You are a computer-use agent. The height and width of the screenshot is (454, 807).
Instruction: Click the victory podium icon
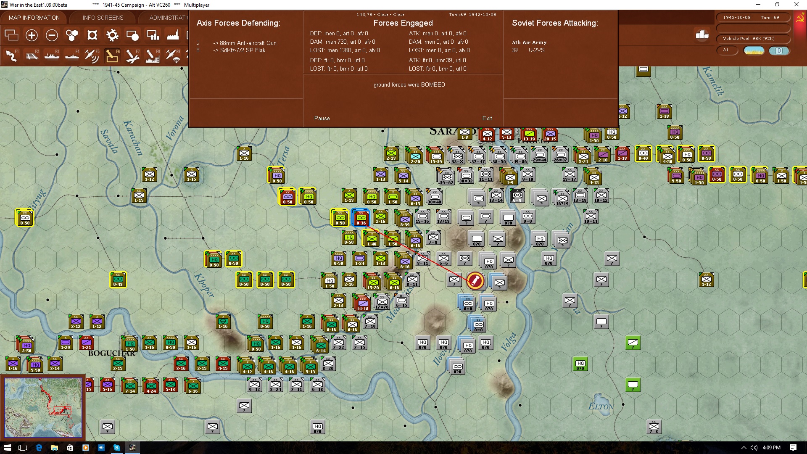tap(702, 35)
